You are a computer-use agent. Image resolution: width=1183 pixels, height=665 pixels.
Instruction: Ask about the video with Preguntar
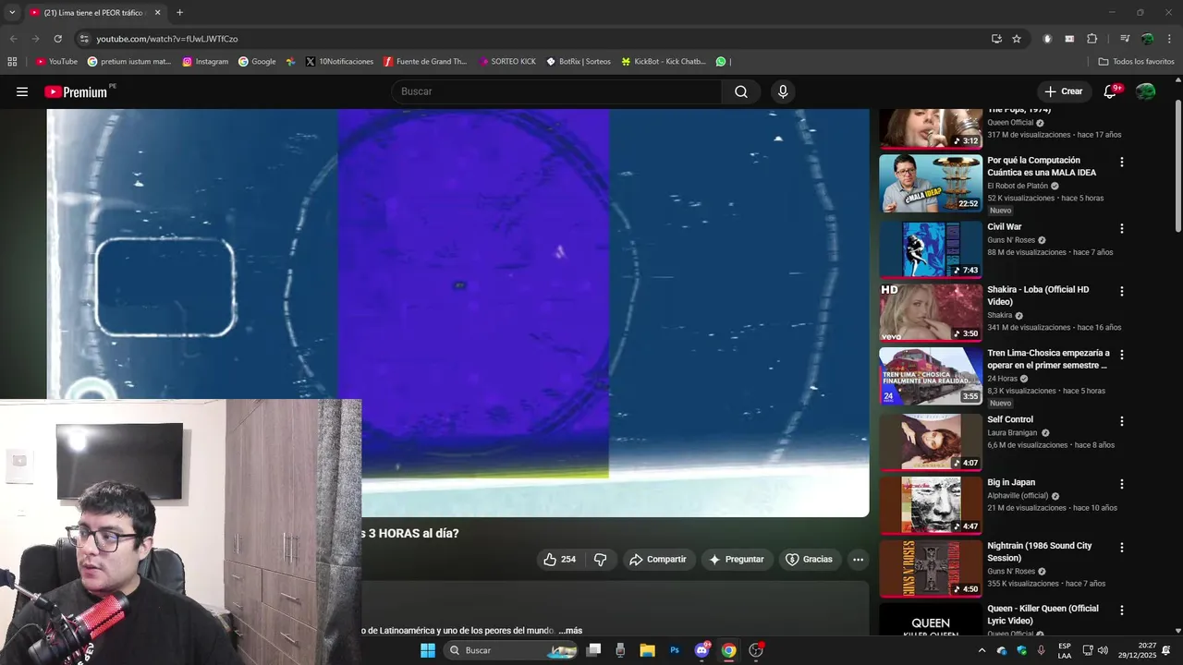tap(736, 560)
